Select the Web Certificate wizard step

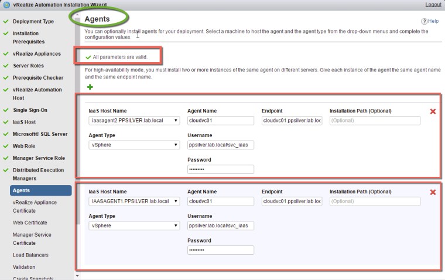30,223
